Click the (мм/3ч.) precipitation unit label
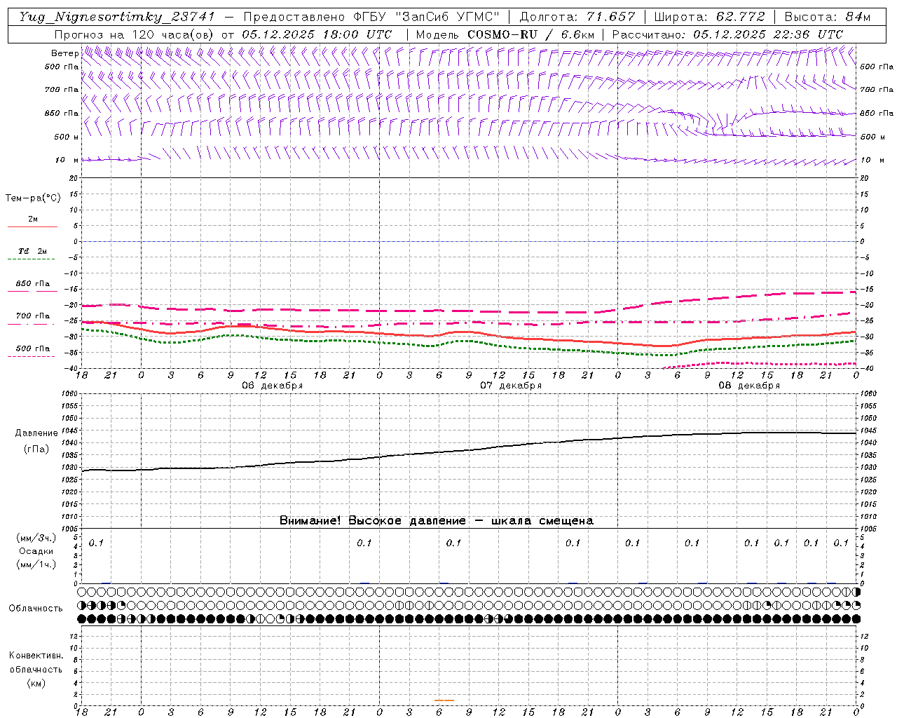Screen dimensions: 897x718 pos(36,538)
